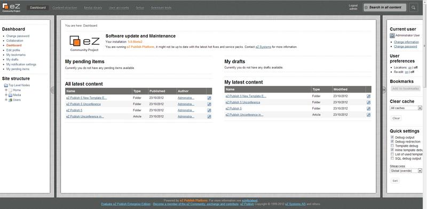The width and height of the screenshot is (427, 209).
Task: Open the Siteaccess Global (override) dropdown
Action: click(406, 171)
